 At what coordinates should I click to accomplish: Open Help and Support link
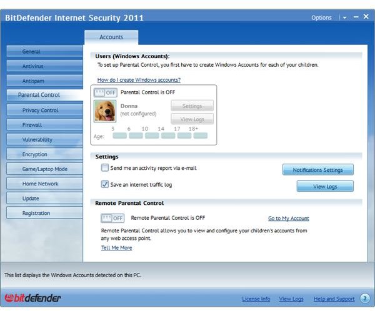[334, 299]
